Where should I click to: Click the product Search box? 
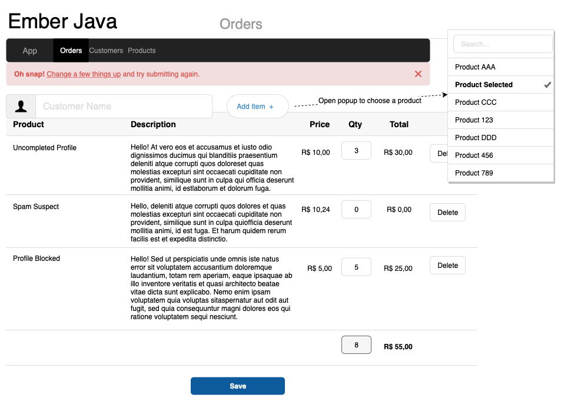coord(503,44)
